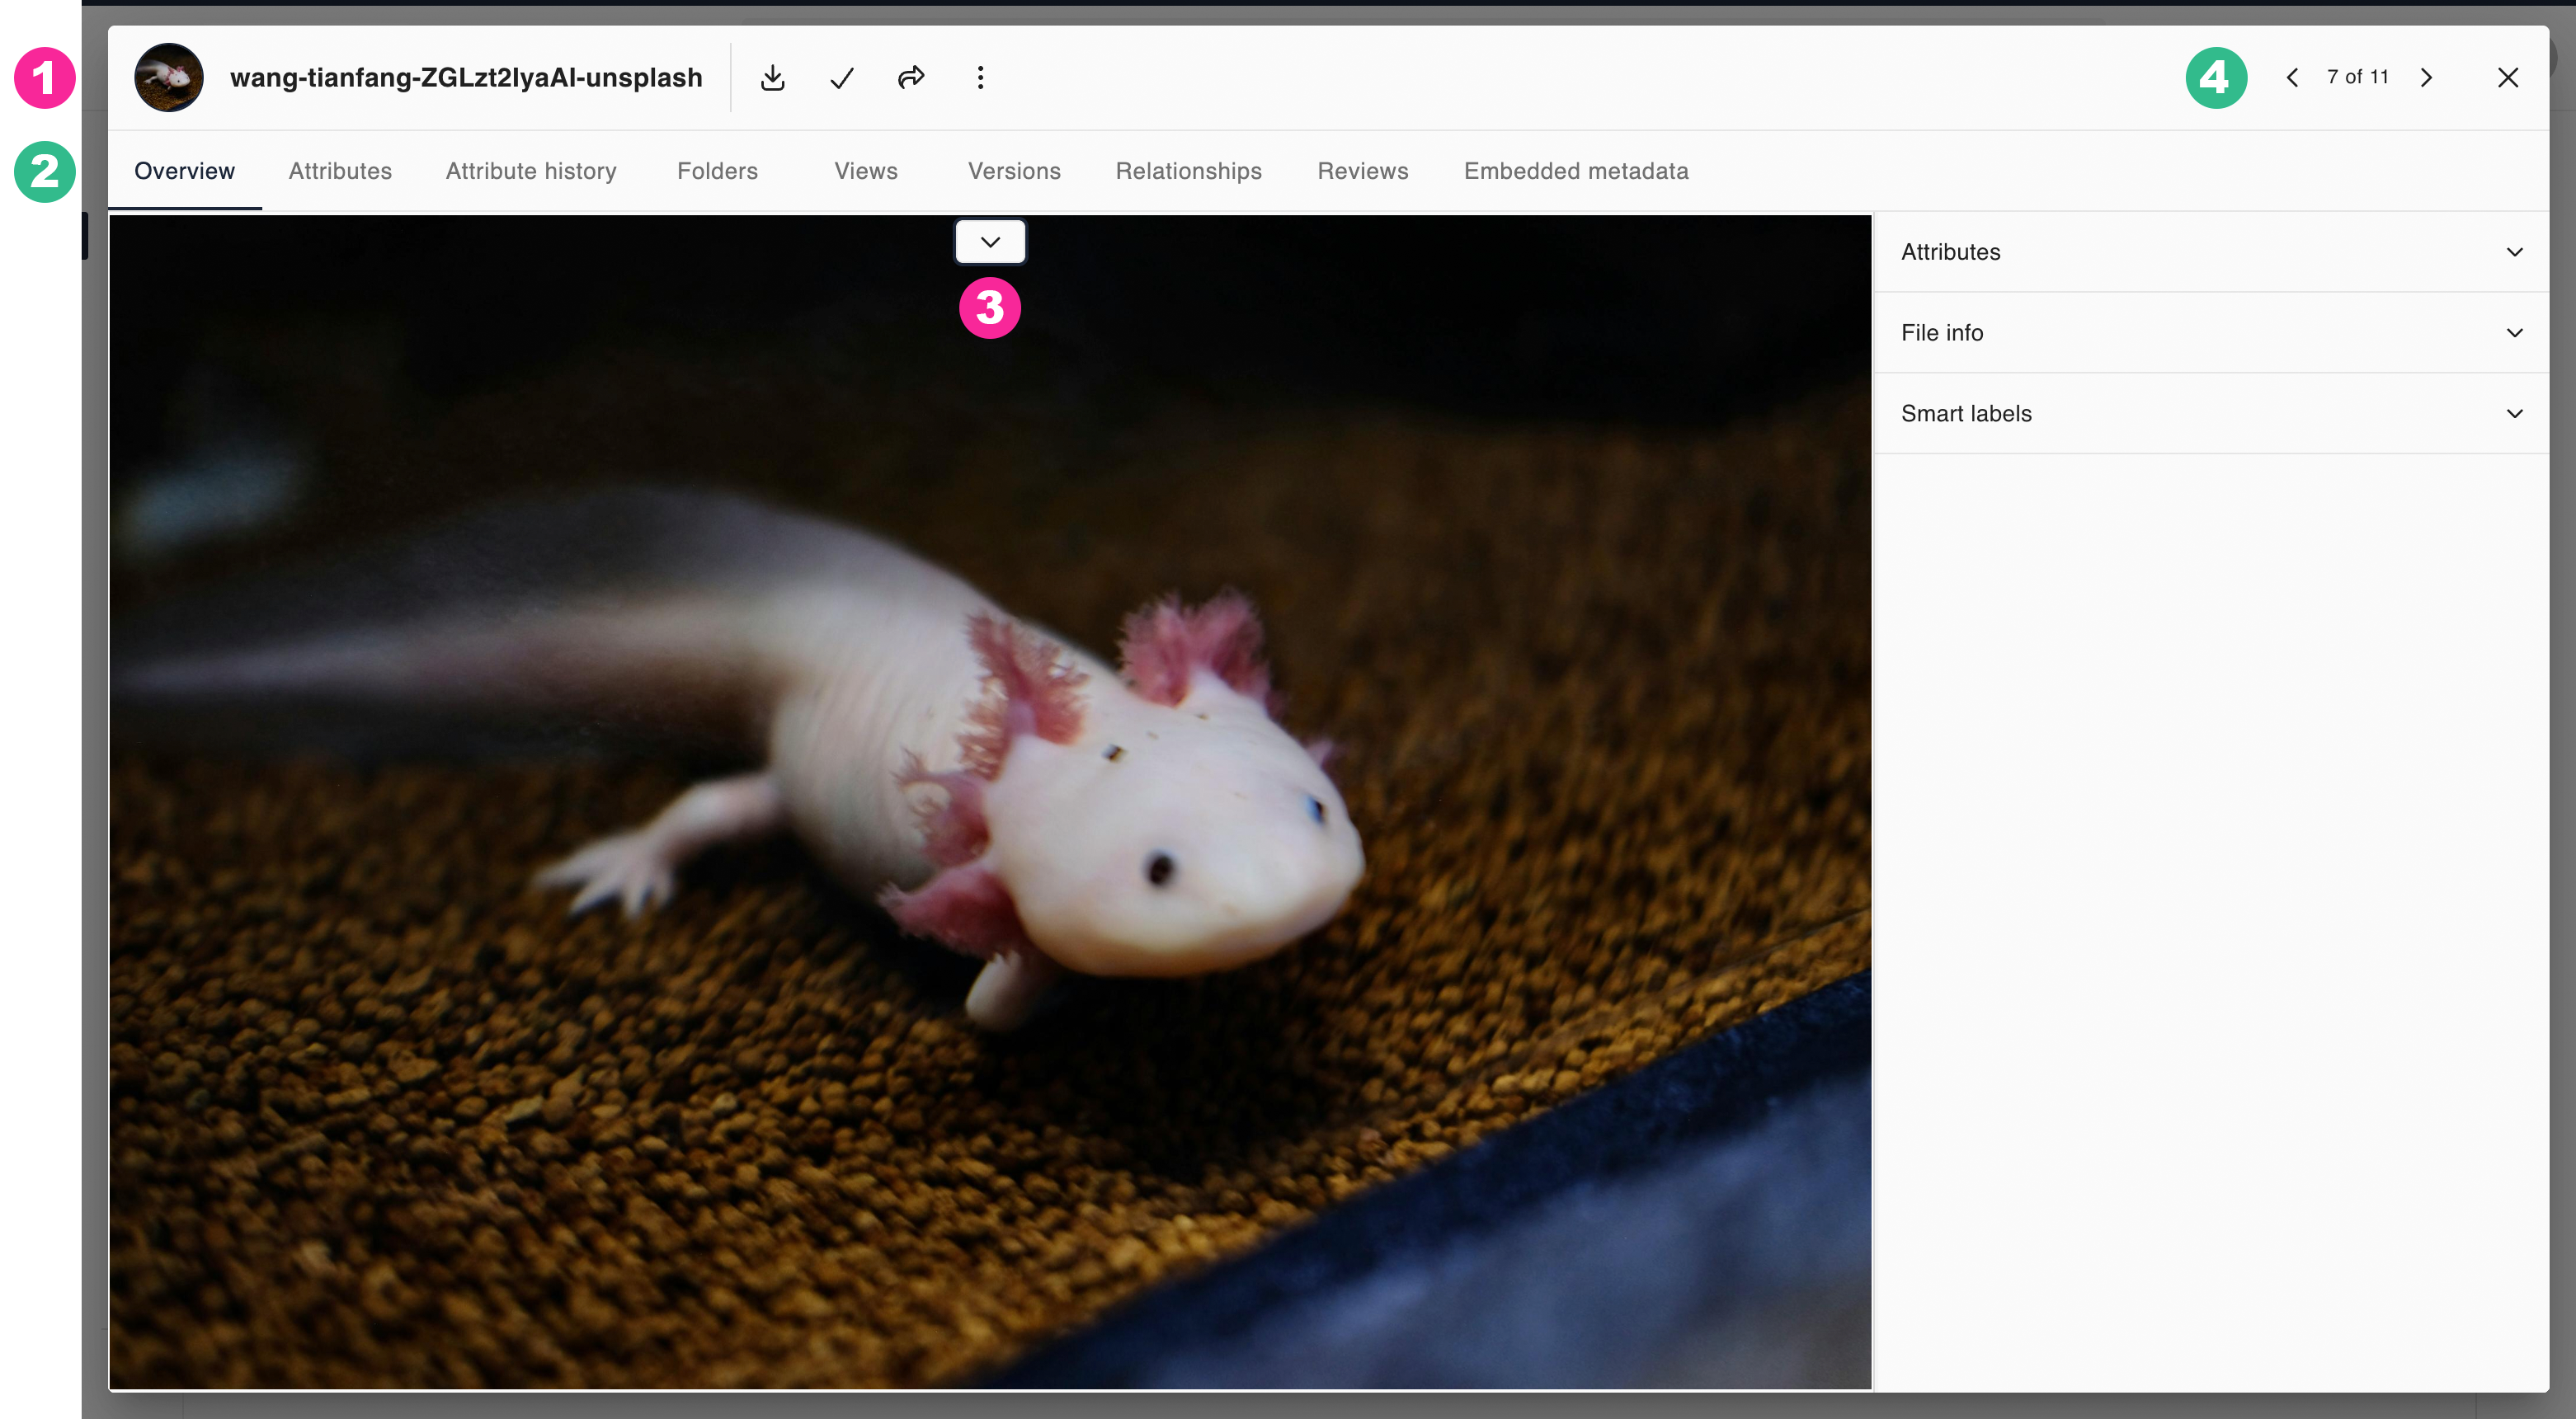Screen dimensions: 2576x1419
Task: Select the Overview tab
Action: tap(185, 171)
